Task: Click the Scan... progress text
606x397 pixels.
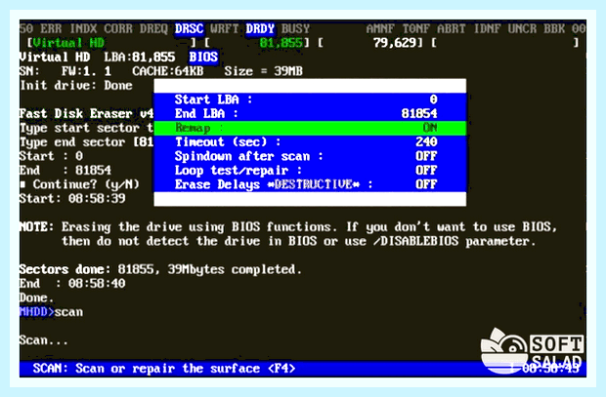Action: (x=44, y=340)
